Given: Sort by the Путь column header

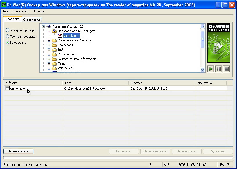Looking at the screenshot, I should (x=95, y=83).
